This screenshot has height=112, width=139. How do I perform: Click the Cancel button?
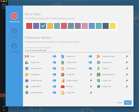pyautogui.click(x=120, y=103)
